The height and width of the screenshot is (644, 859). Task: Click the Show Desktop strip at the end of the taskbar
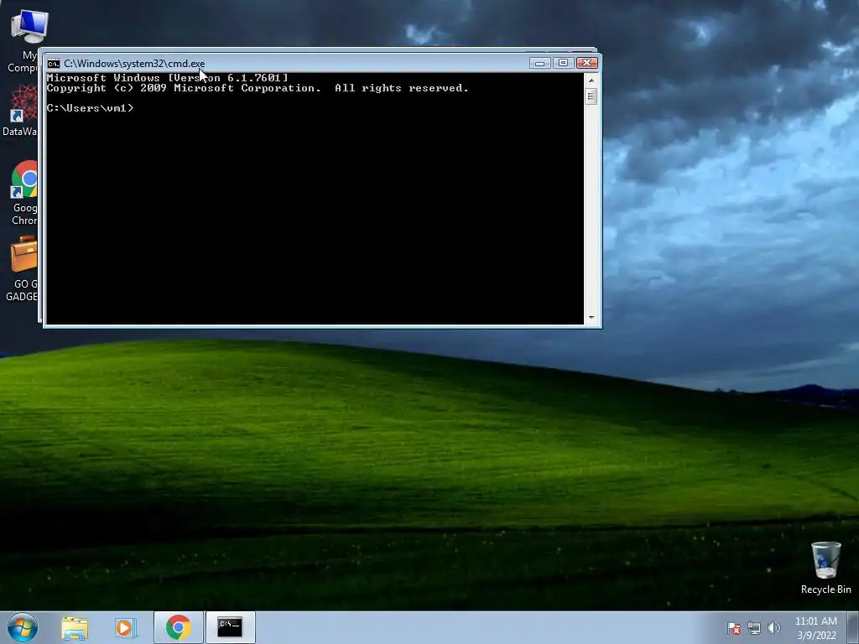pyautogui.click(x=853, y=627)
